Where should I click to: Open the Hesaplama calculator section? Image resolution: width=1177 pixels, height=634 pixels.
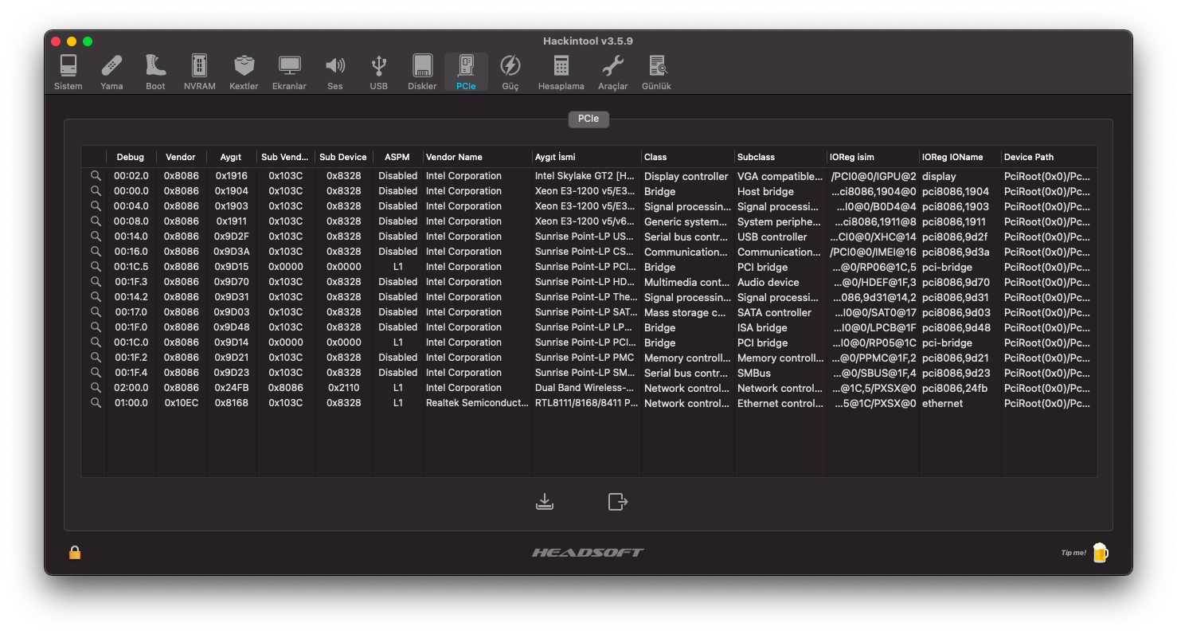pos(561,72)
